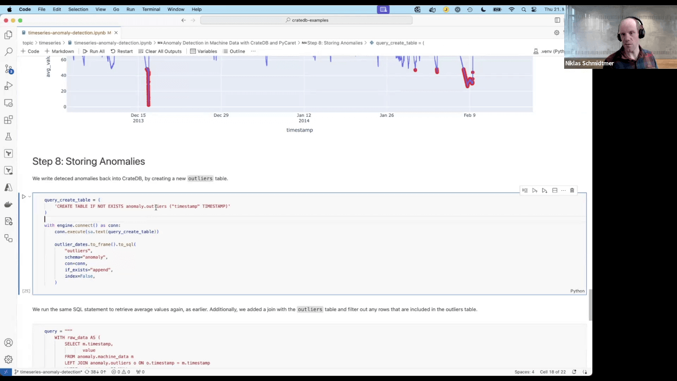Open the Explorer view in activity bar

click(8, 35)
